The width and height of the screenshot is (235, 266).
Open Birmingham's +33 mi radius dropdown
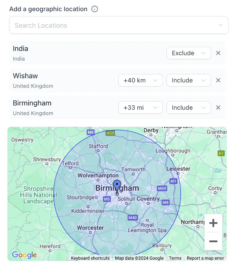click(x=140, y=108)
